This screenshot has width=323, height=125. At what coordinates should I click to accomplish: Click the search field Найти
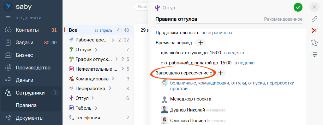point(141,7)
